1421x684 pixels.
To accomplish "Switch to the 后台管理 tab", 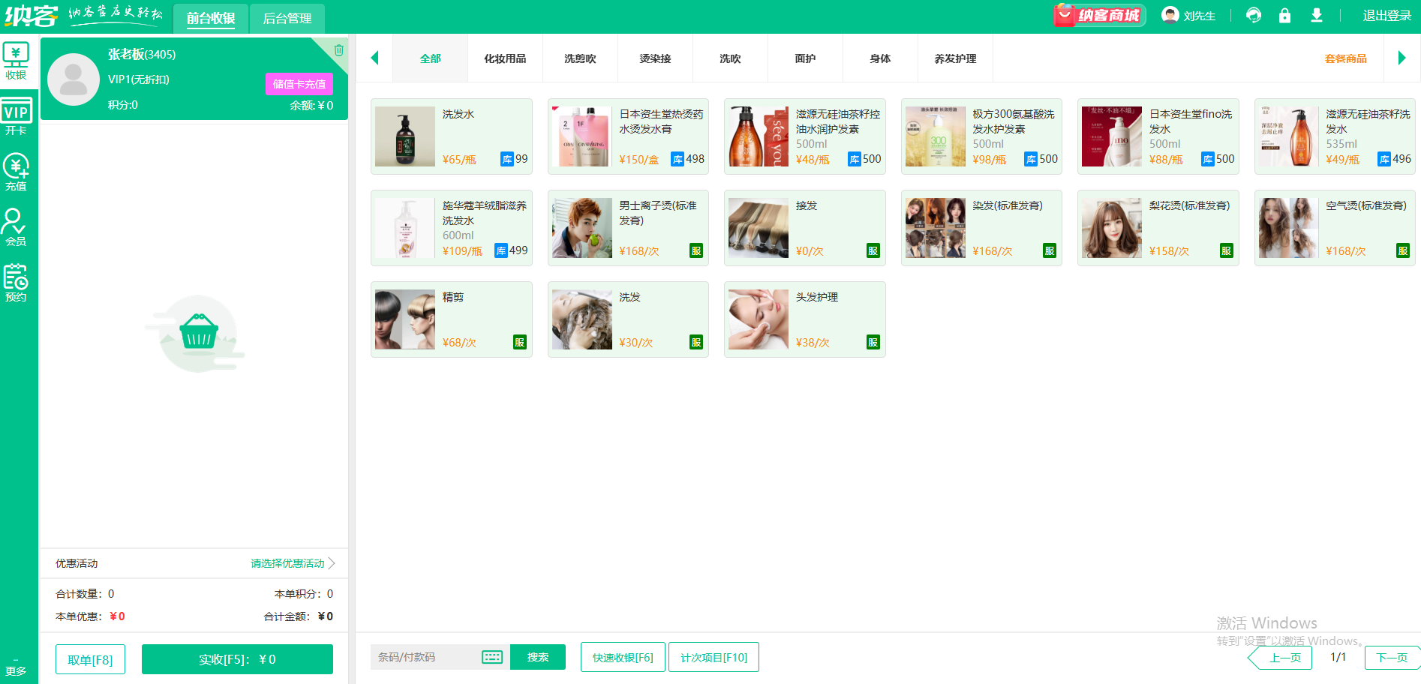I will [286, 18].
